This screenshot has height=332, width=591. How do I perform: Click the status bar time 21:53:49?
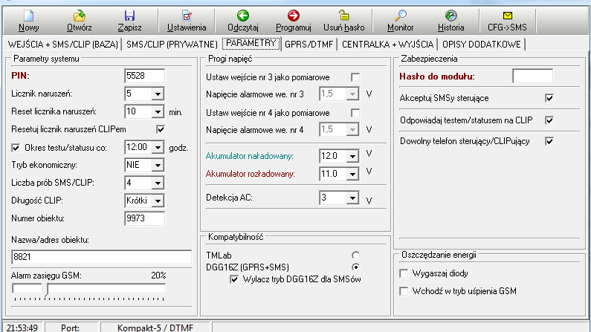click(x=22, y=328)
